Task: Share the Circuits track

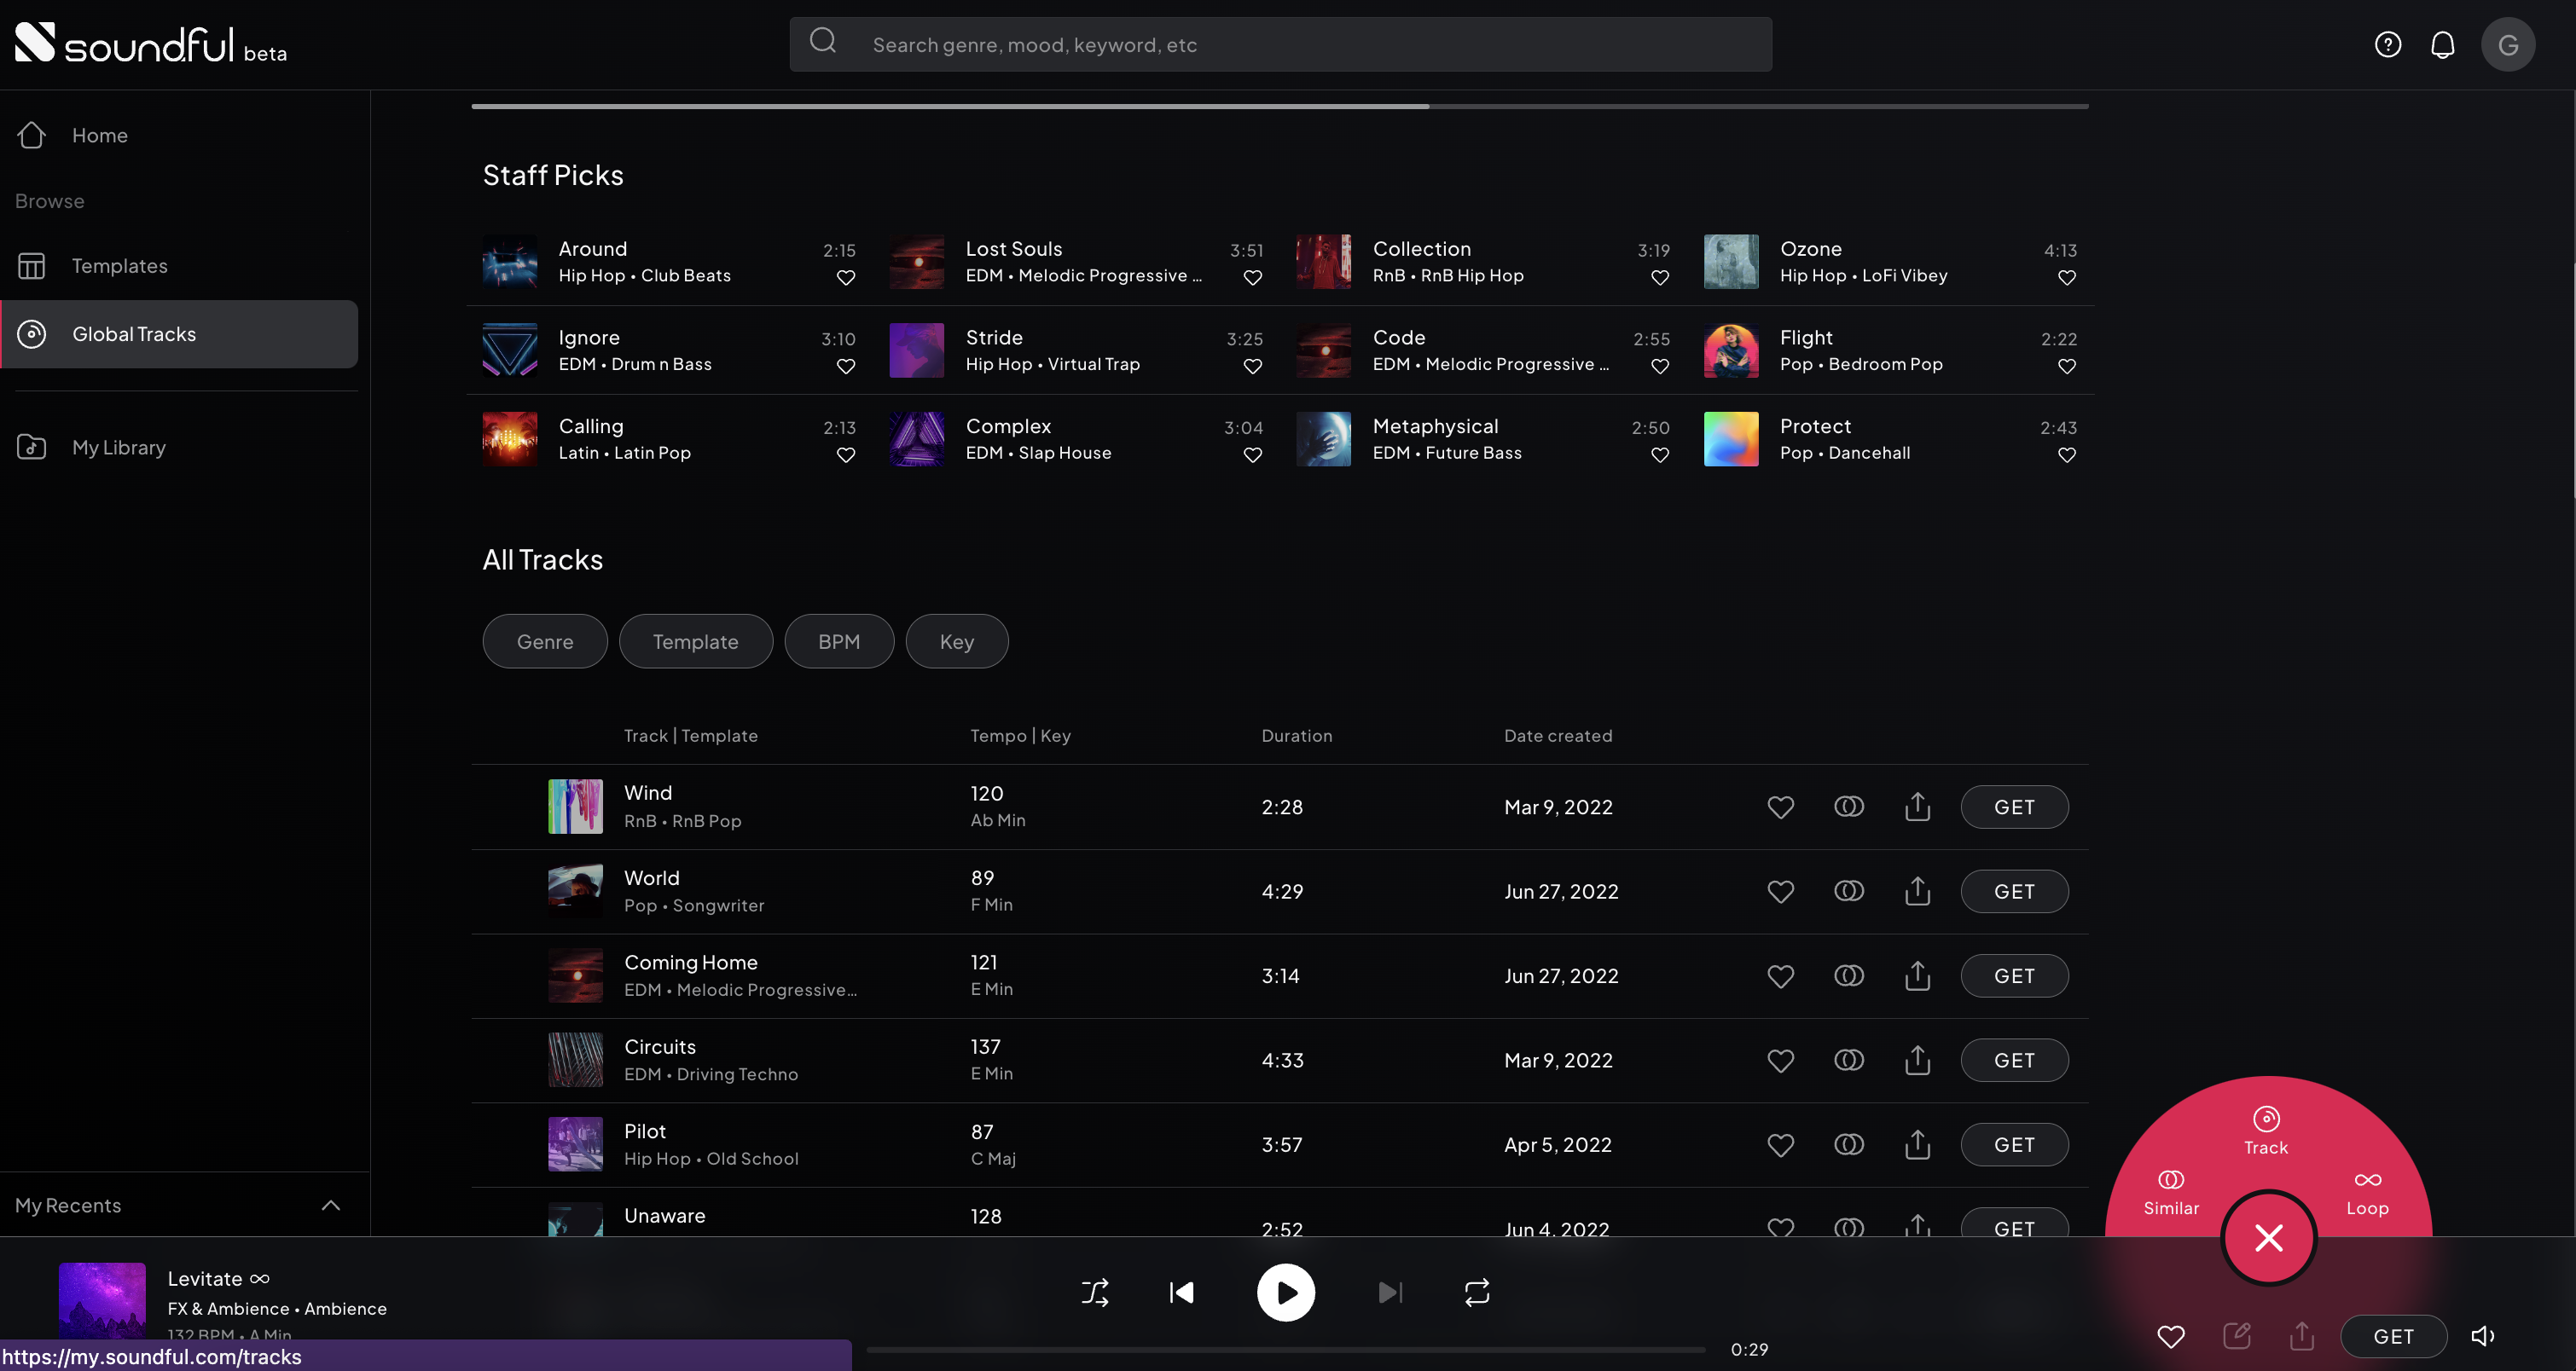Action: (1917, 1059)
